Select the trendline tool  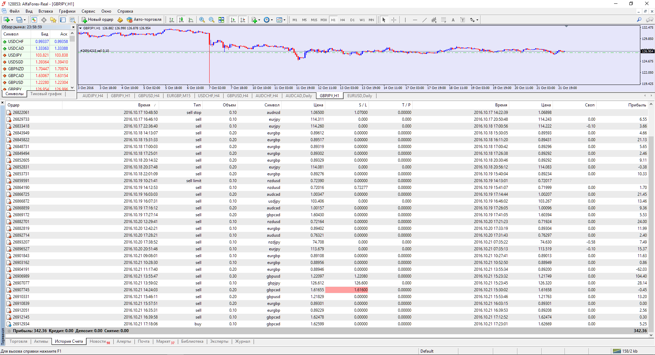point(424,20)
